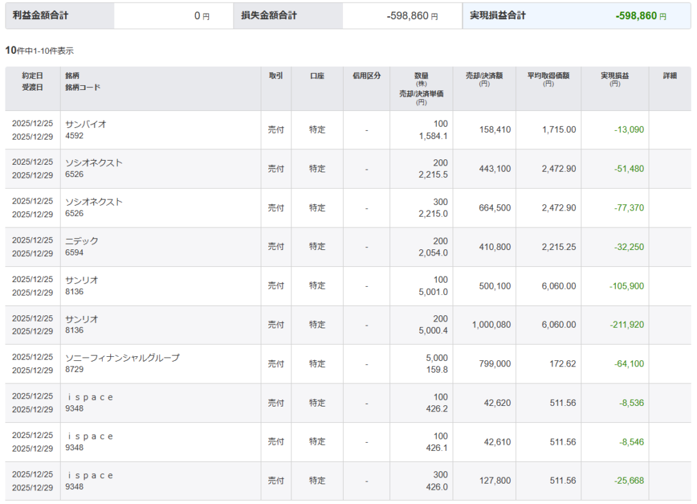Image resolution: width=697 pixels, height=504 pixels.
Task: Click the 信用区分 column header
Action: tap(366, 76)
